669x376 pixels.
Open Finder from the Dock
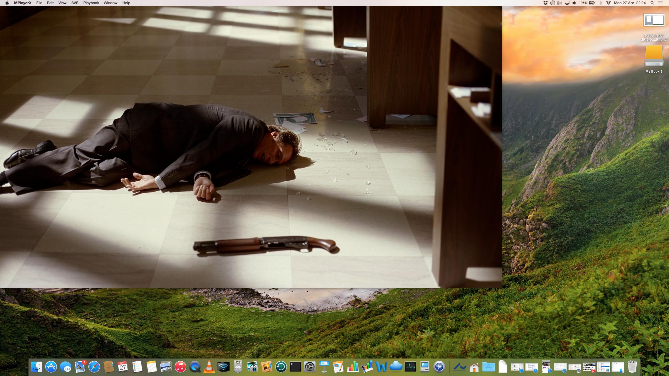37,367
